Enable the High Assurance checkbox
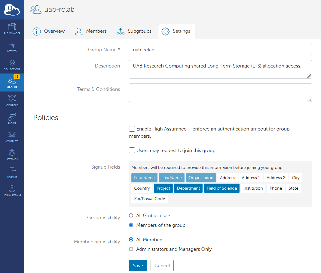This screenshot has height=273, width=321. pos(132,129)
